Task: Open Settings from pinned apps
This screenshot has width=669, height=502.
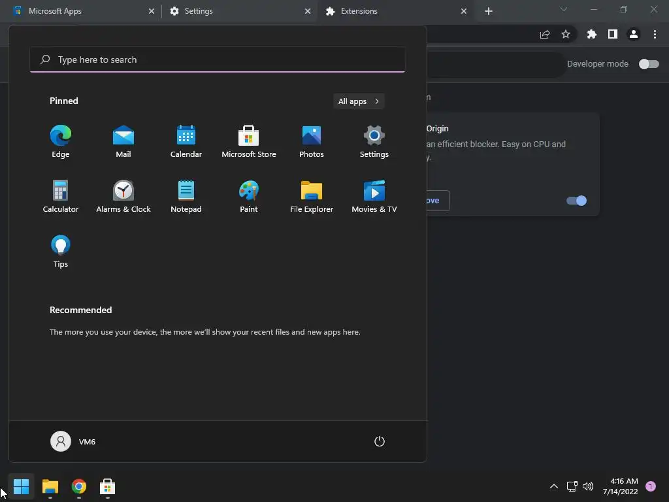Action: click(x=374, y=142)
